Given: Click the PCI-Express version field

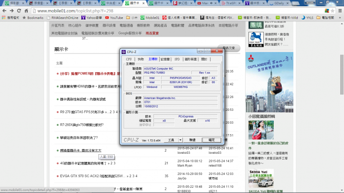Looking at the screenshot, I should click(185, 117).
